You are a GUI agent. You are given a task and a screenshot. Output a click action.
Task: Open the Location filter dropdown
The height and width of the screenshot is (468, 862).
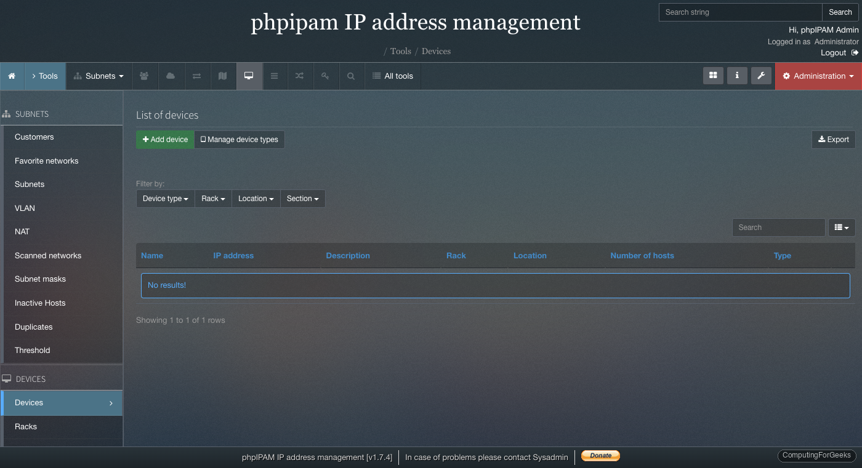tap(256, 198)
